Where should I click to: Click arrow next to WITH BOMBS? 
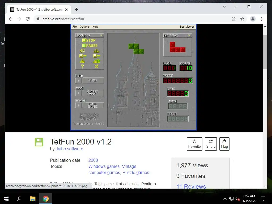click(78, 105)
